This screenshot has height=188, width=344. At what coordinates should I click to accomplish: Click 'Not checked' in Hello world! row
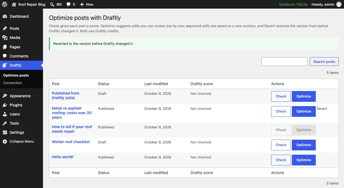pyautogui.click(x=201, y=157)
